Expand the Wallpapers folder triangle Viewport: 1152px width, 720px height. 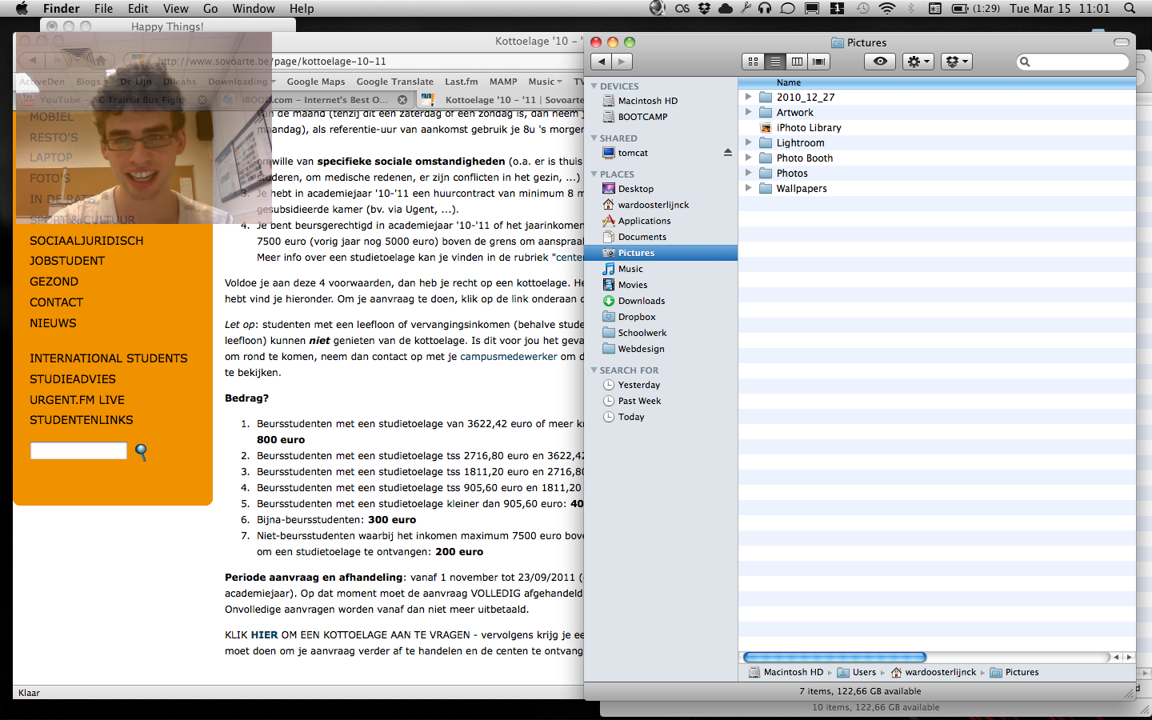click(749, 188)
